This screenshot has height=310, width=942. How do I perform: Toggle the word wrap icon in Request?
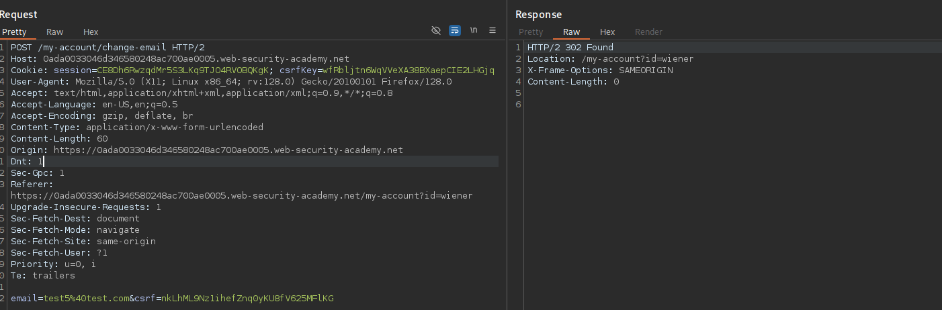[455, 31]
